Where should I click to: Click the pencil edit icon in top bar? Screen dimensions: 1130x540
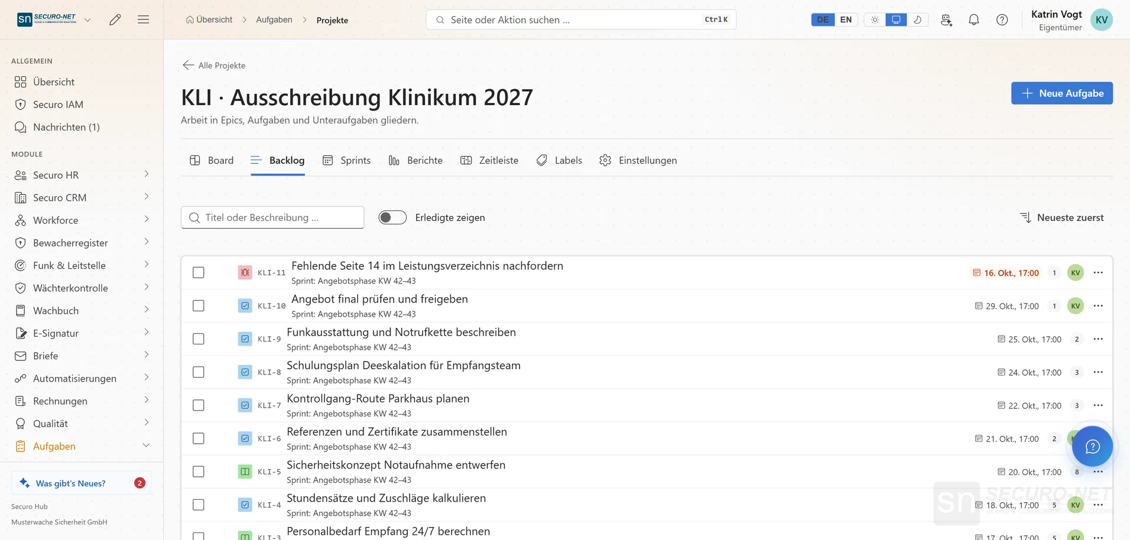(x=115, y=19)
